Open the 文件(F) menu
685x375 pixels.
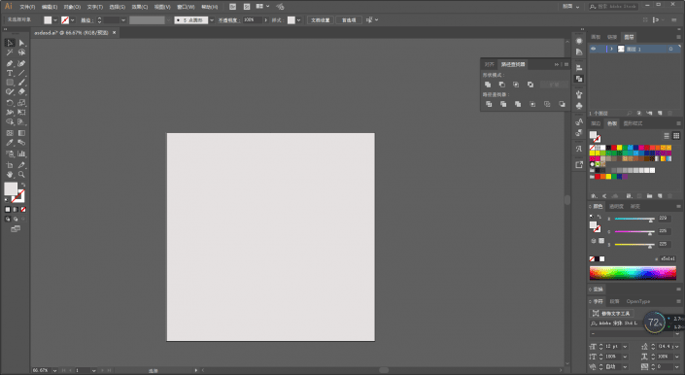click(x=27, y=7)
